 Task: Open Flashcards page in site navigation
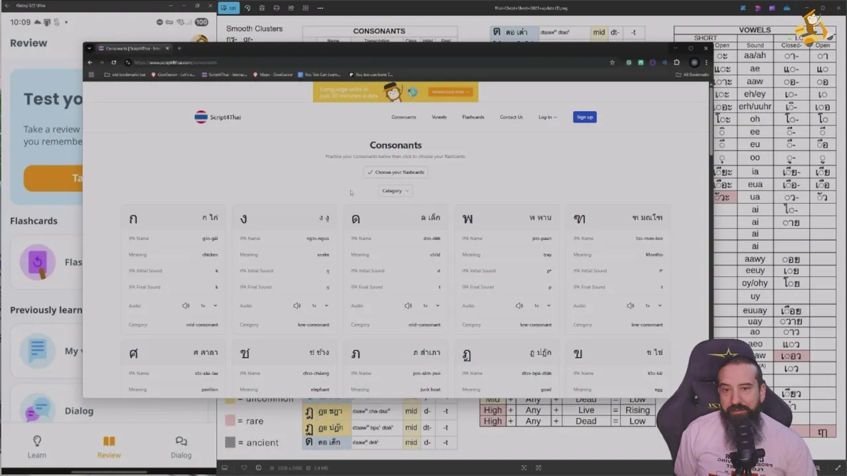473,117
